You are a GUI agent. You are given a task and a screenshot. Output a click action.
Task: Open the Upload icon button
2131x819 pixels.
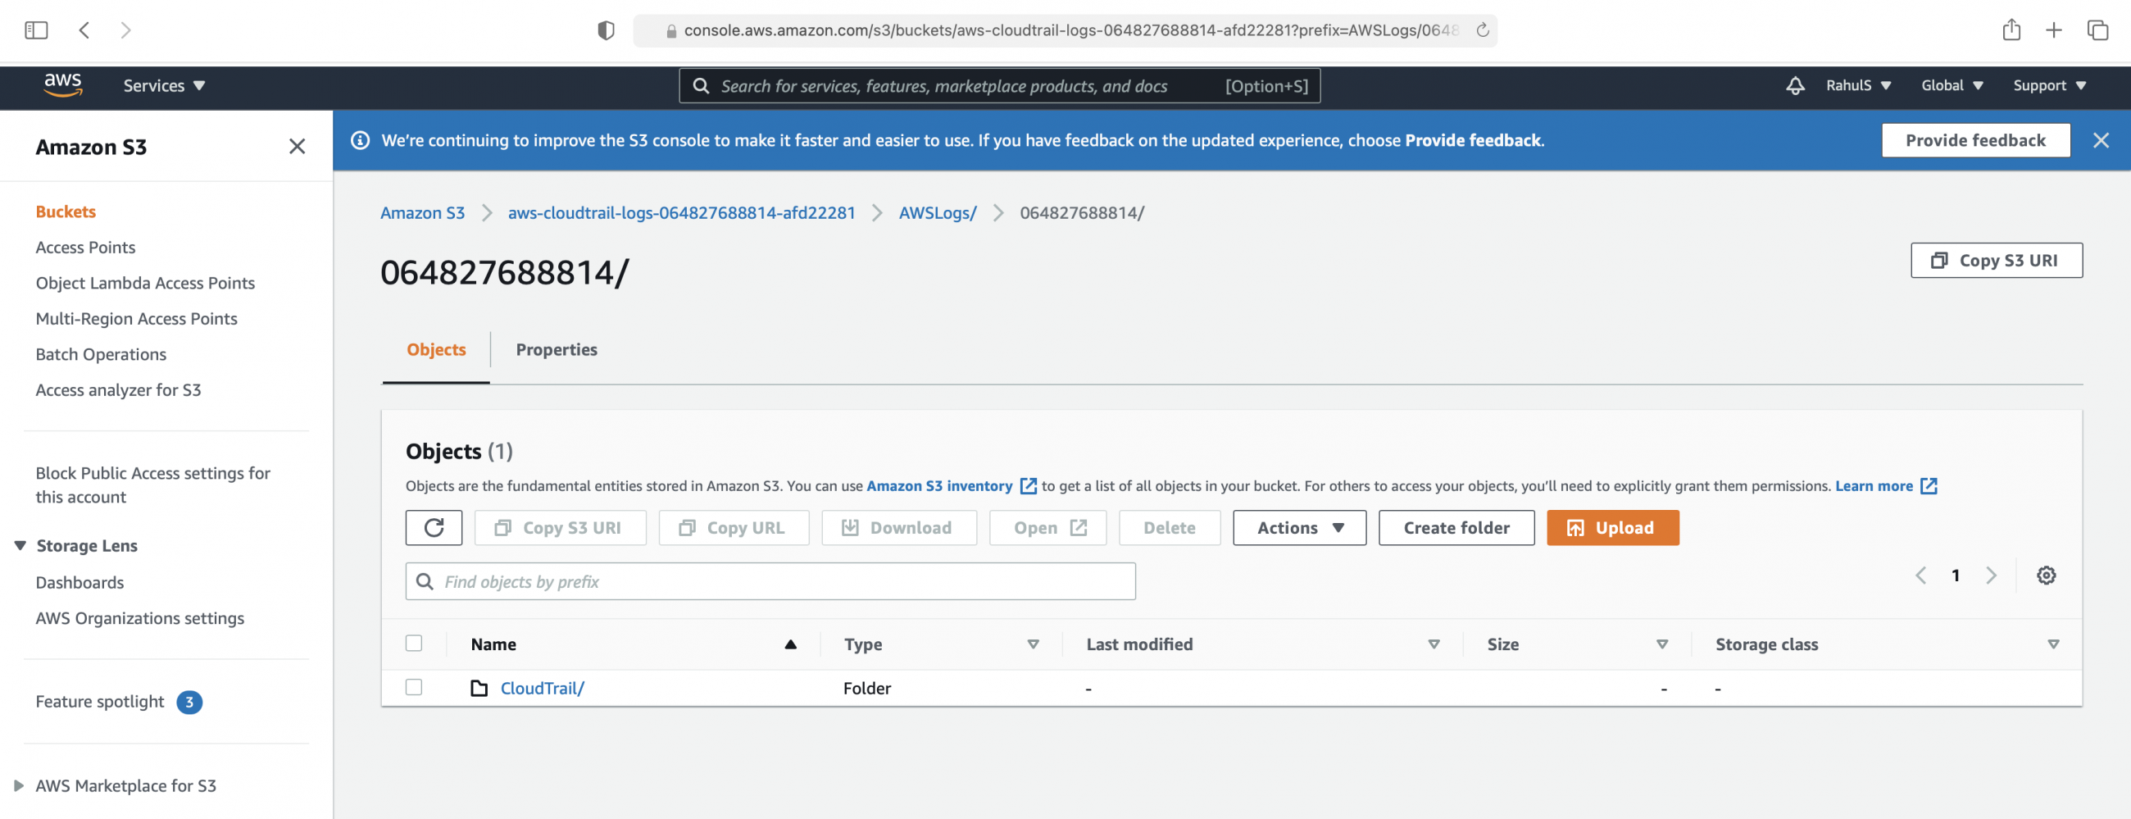pyautogui.click(x=1575, y=527)
